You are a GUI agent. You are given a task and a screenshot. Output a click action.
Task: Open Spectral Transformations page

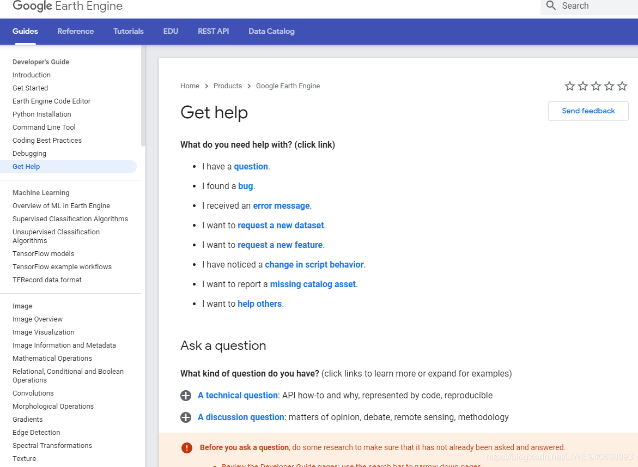tap(52, 445)
